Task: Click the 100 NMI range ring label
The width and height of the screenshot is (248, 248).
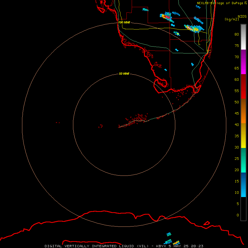Action: coord(124,22)
